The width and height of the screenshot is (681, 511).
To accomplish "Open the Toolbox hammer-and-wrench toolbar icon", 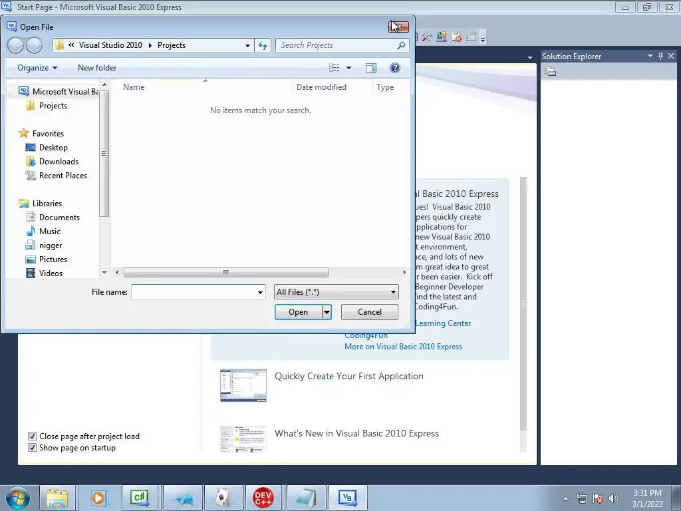I will coord(427,37).
